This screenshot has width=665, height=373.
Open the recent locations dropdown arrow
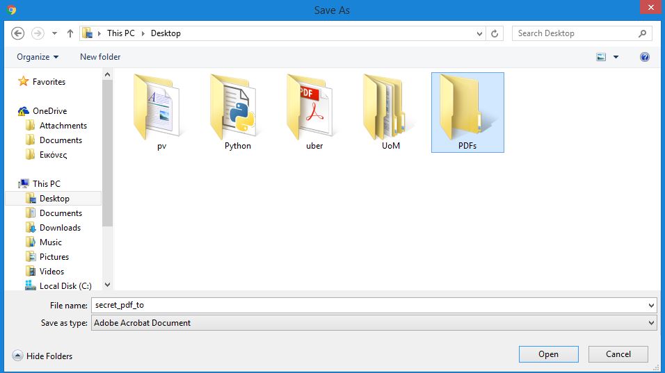[x=55, y=33]
